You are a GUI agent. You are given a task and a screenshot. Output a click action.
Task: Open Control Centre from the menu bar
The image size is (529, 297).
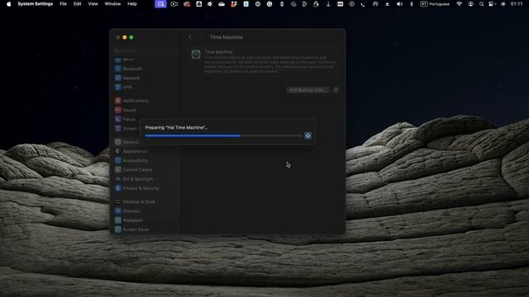tap(492, 4)
